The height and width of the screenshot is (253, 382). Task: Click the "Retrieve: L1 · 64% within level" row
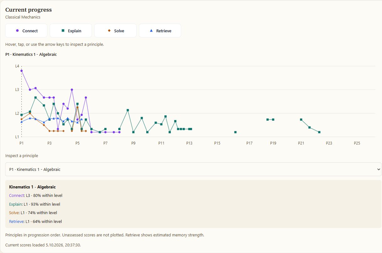point(35,222)
